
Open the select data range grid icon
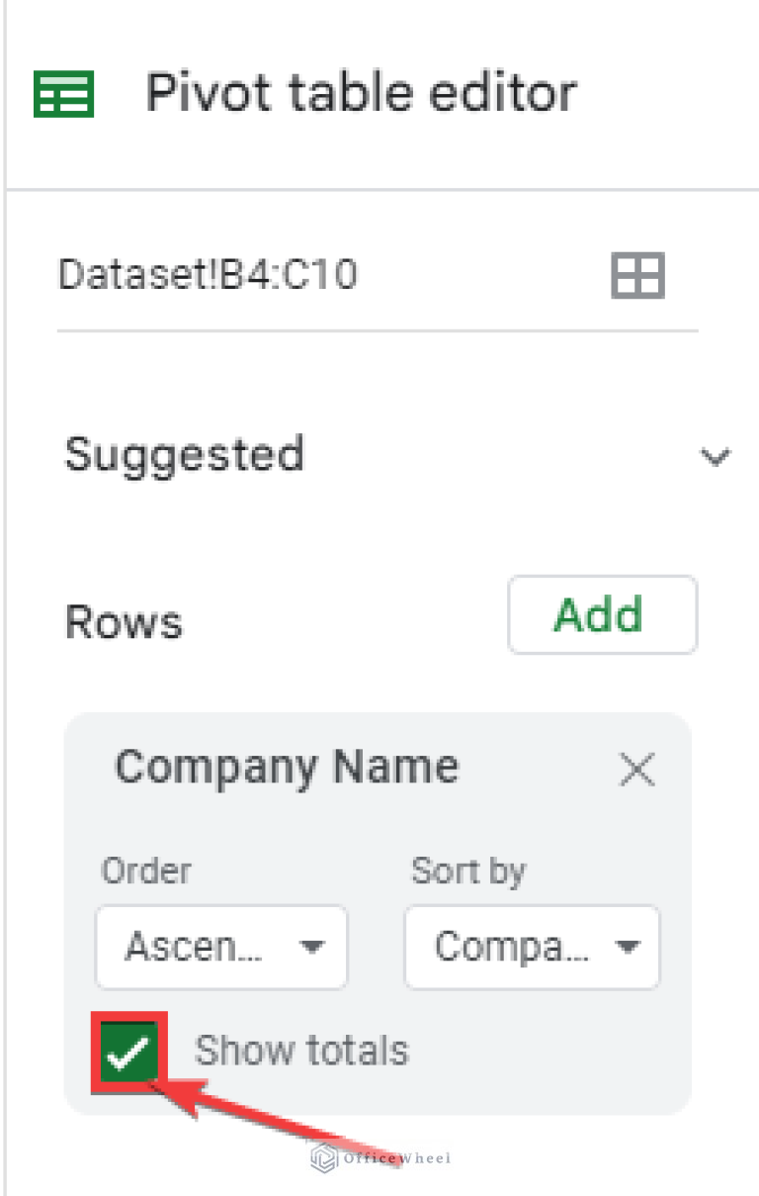point(637,276)
